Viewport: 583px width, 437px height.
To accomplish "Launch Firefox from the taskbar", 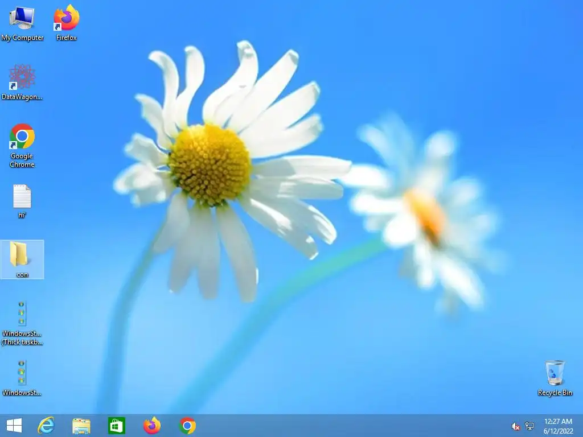I will pyautogui.click(x=152, y=426).
